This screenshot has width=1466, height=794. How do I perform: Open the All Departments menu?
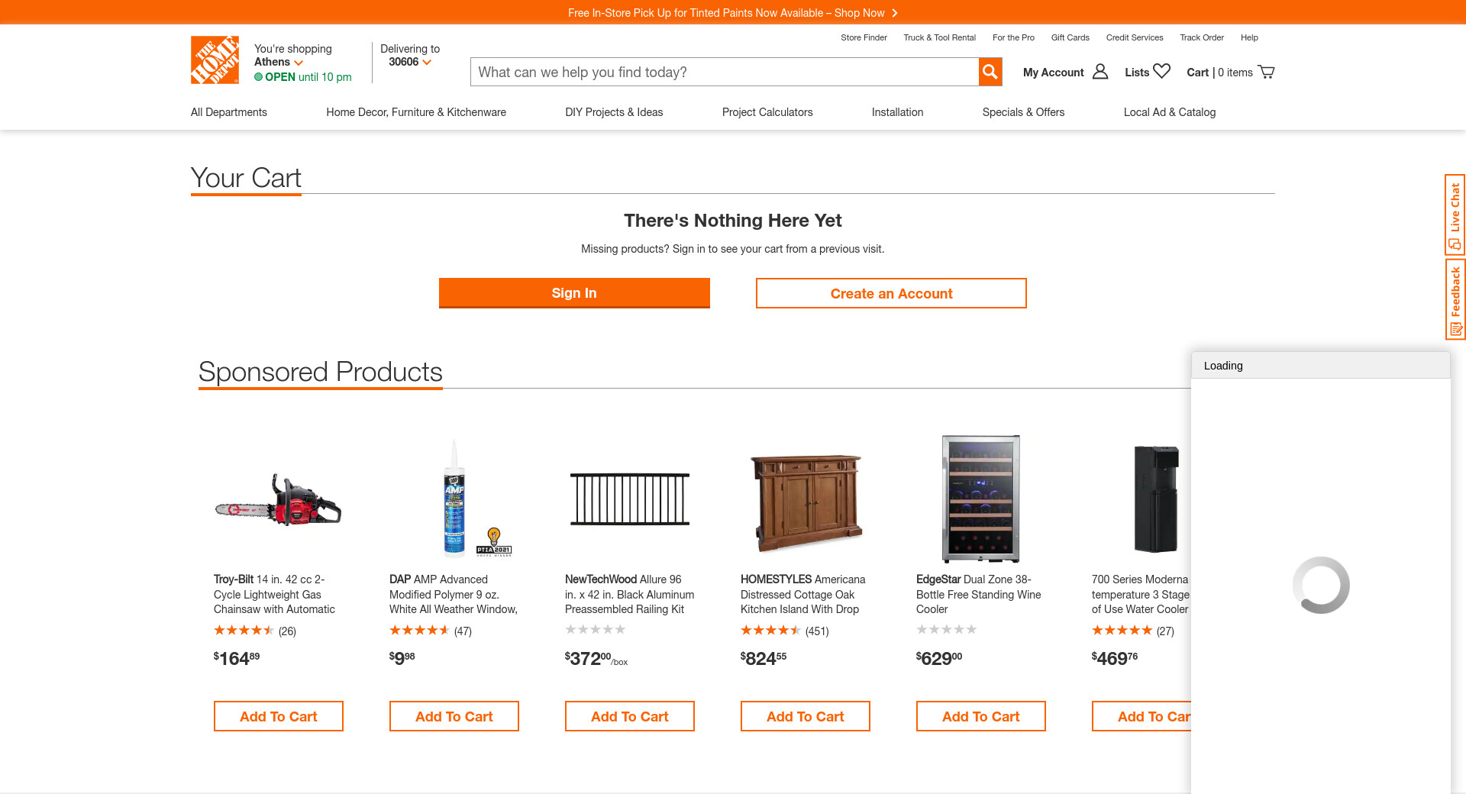[228, 112]
